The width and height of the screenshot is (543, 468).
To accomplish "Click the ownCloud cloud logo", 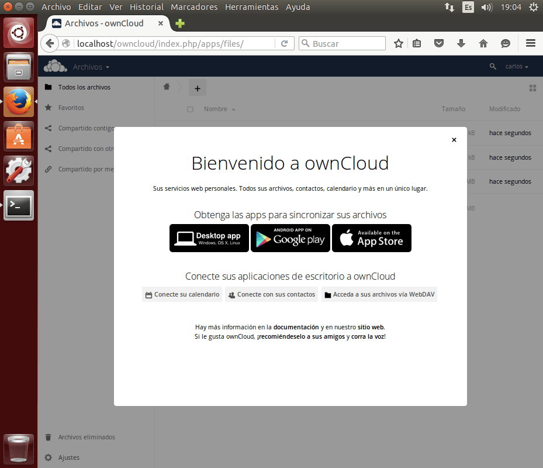I will (56, 66).
